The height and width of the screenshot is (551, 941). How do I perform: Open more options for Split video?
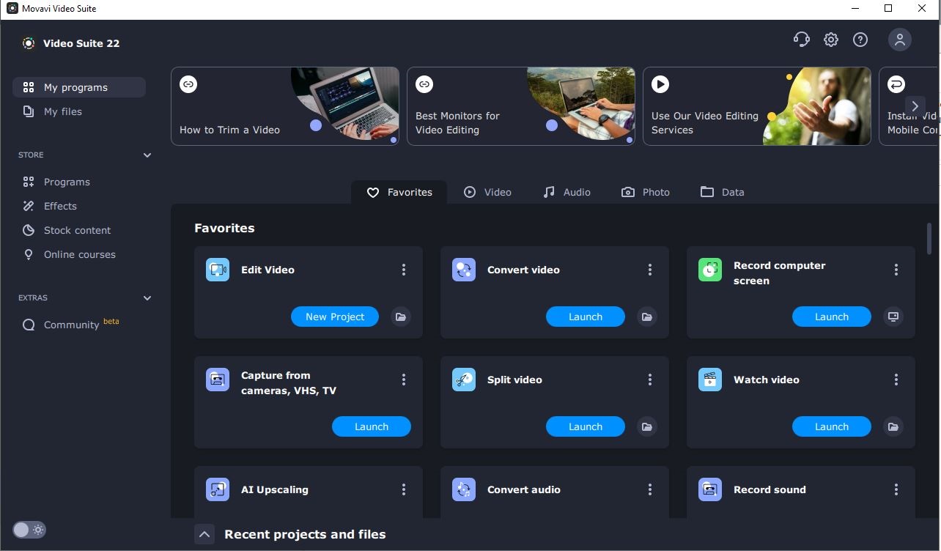click(650, 380)
